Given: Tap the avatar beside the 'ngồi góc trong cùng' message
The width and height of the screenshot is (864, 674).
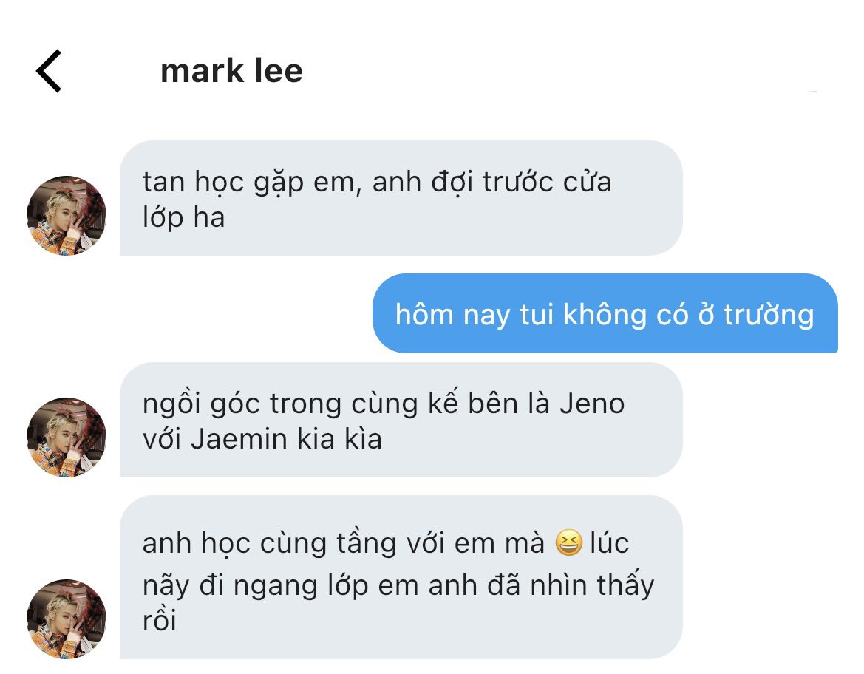Looking at the screenshot, I should click(66, 437).
